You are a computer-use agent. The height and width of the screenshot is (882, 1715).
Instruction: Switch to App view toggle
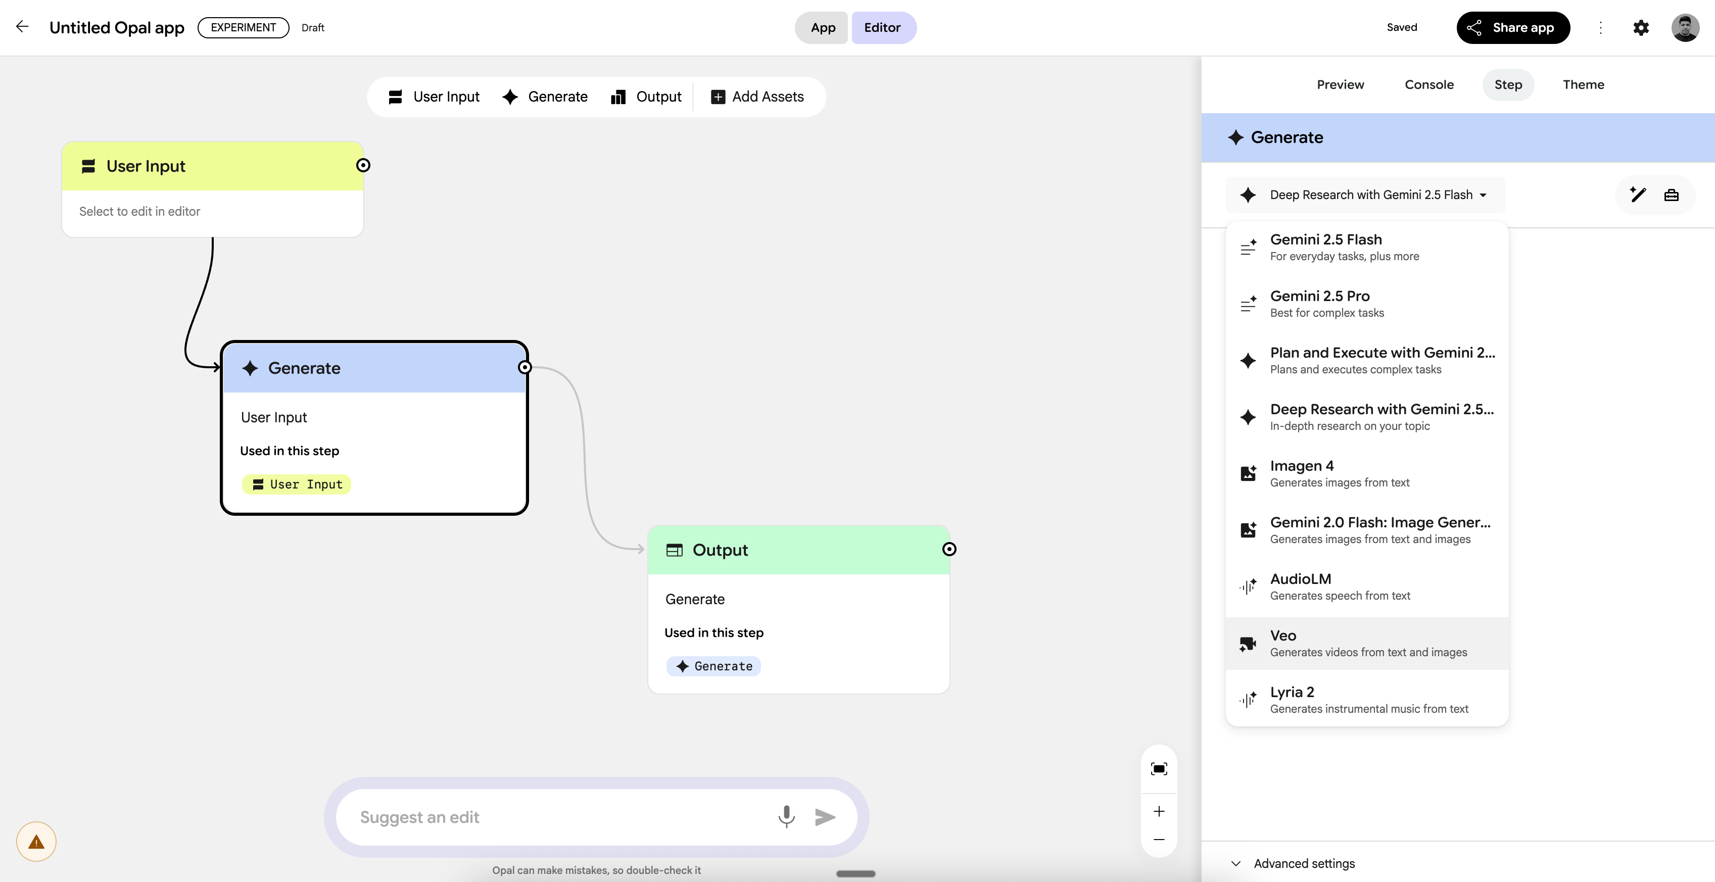[822, 27]
